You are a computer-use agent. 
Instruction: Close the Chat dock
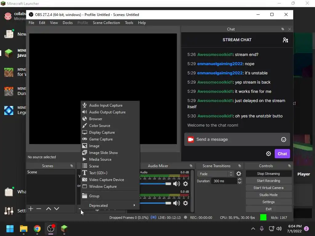point(289,29)
